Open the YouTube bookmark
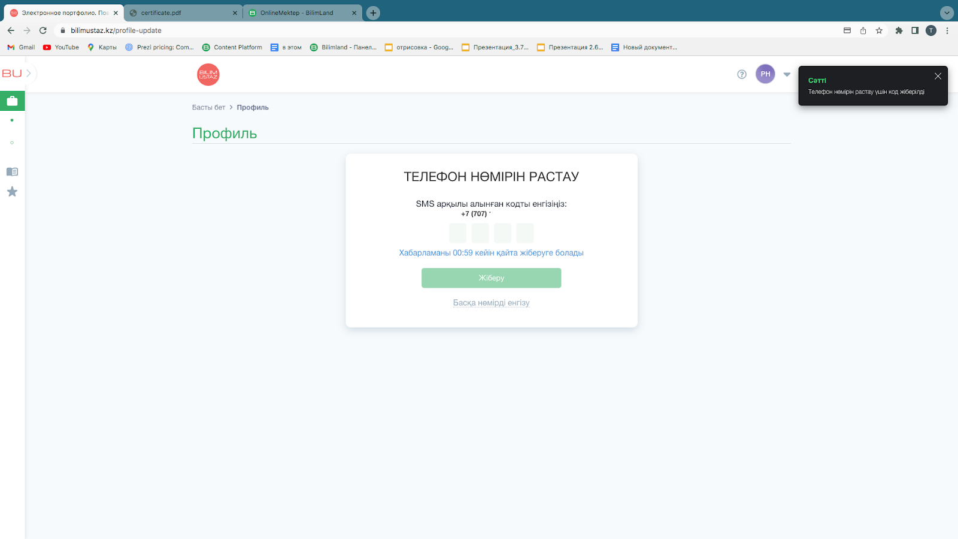The height and width of the screenshot is (539, 958). (x=61, y=47)
